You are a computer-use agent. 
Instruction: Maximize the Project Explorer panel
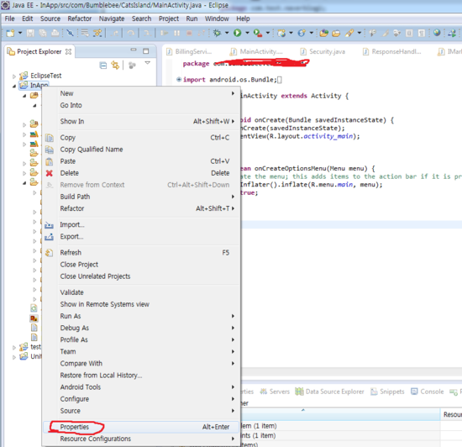(x=146, y=51)
